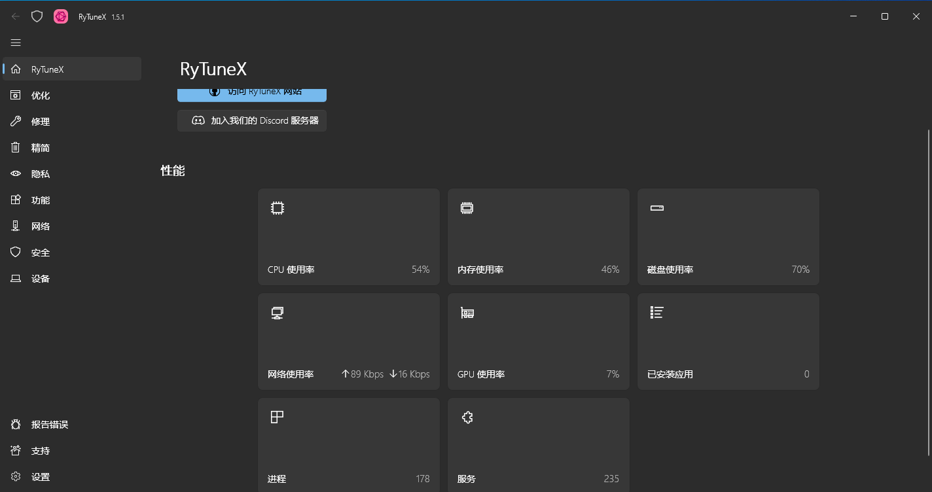The image size is (932, 492).
Task: Click 加入我们的 Discord 服务器 button
Action: click(252, 120)
